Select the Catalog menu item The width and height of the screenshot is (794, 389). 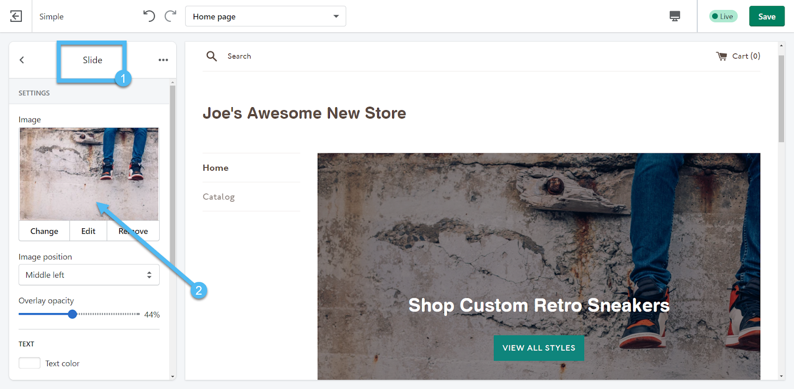click(218, 196)
